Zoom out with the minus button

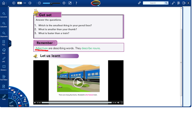pos(39,3)
